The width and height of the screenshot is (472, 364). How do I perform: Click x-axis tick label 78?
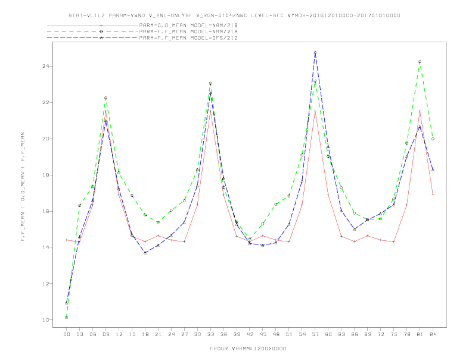[406, 334]
